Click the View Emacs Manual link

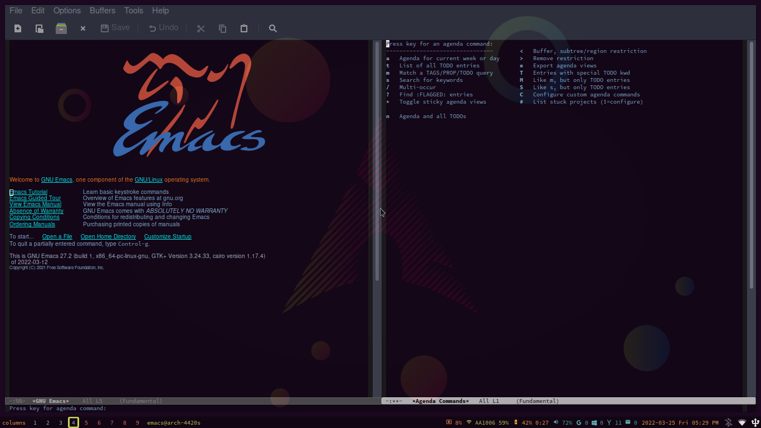click(35, 205)
